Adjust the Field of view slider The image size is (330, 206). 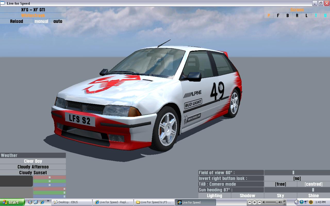297,173
